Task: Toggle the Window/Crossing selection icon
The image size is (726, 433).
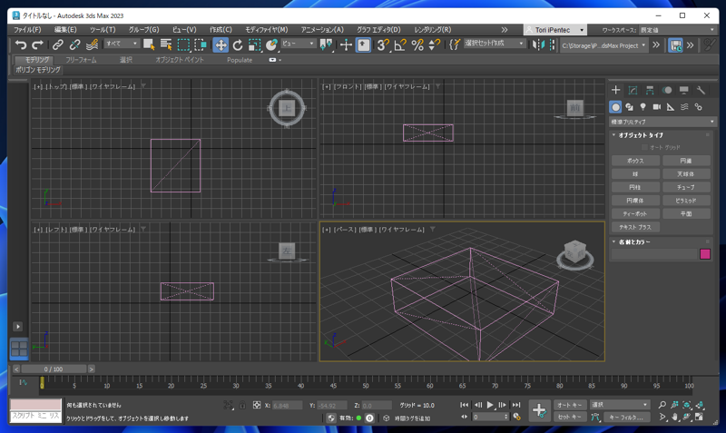Action: coord(201,44)
